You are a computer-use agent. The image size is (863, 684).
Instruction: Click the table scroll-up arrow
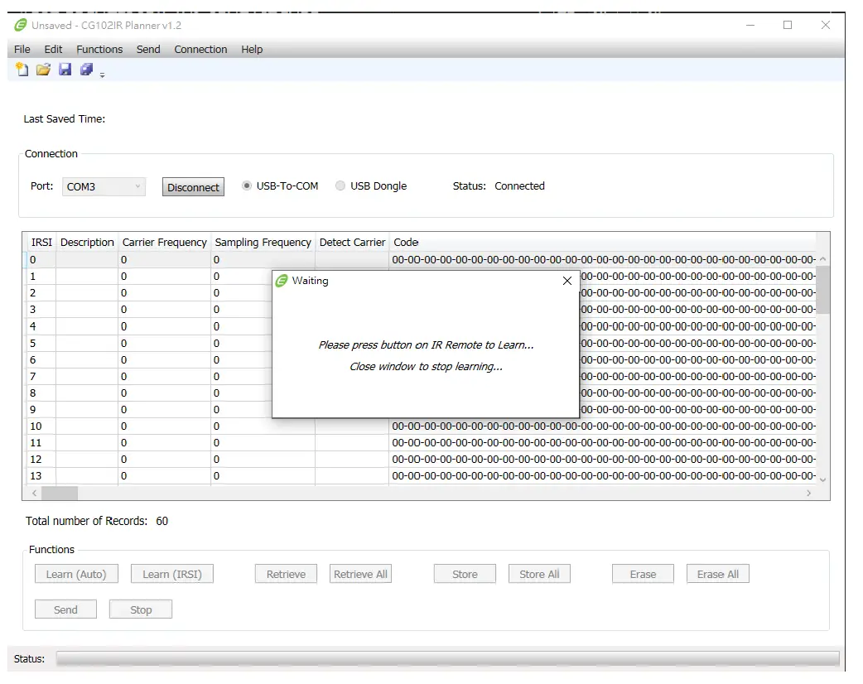(822, 258)
